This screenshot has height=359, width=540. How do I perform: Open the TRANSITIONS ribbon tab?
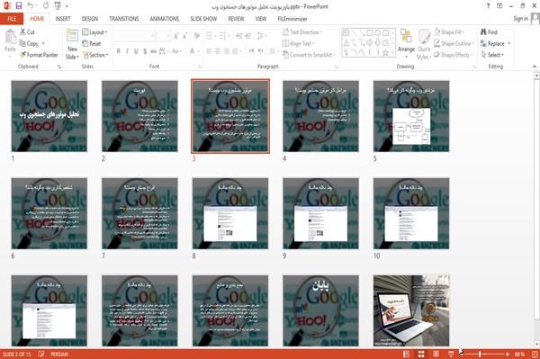[x=124, y=19]
